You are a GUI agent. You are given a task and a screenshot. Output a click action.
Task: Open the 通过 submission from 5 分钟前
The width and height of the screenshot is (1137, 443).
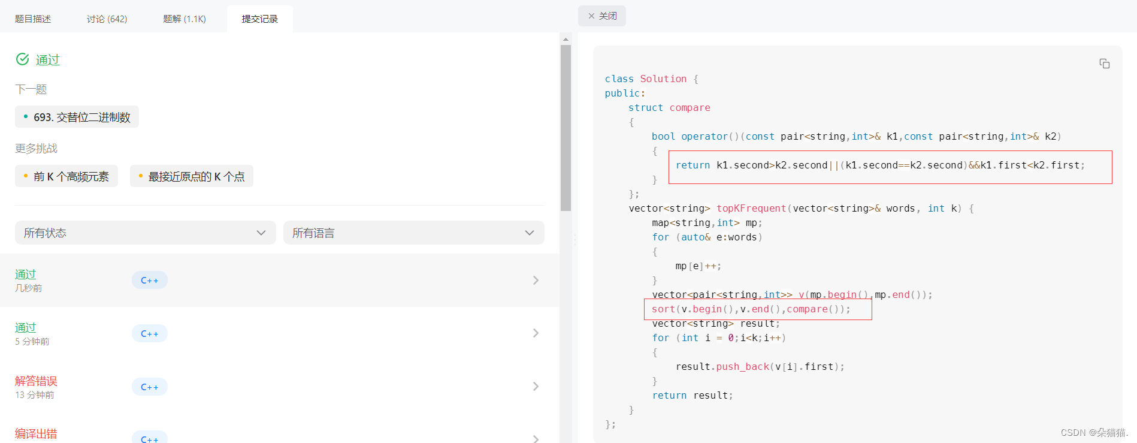pos(280,333)
